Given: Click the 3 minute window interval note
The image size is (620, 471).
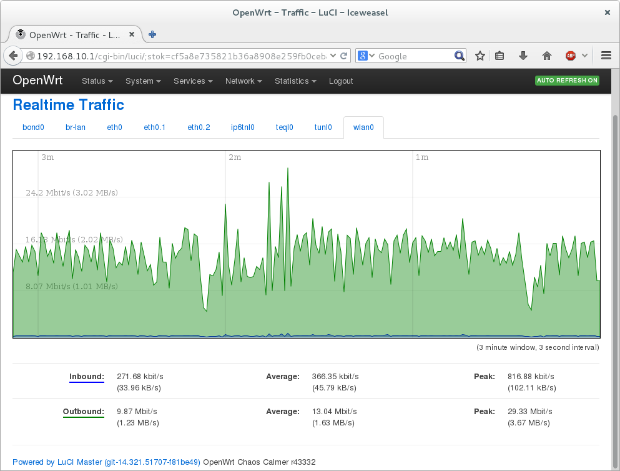Looking at the screenshot, I should [538, 347].
